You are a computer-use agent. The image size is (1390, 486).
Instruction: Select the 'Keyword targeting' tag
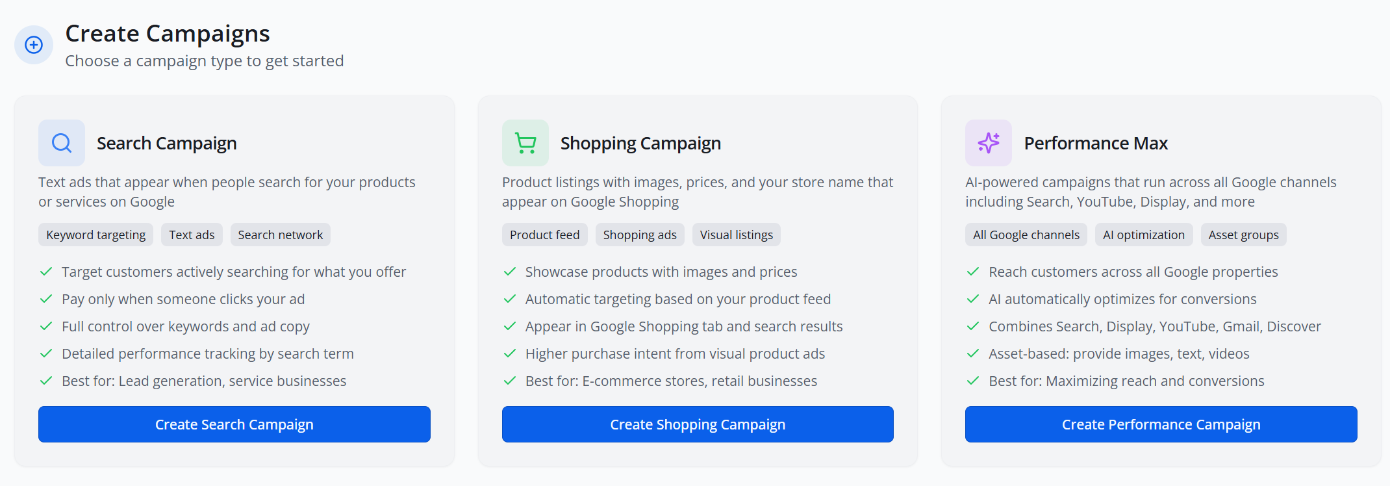tap(95, 235)
